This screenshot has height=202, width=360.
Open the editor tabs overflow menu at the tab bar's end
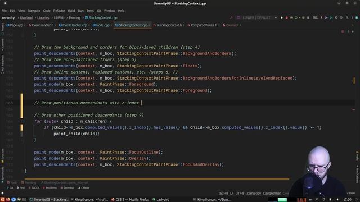coord(353,25)
